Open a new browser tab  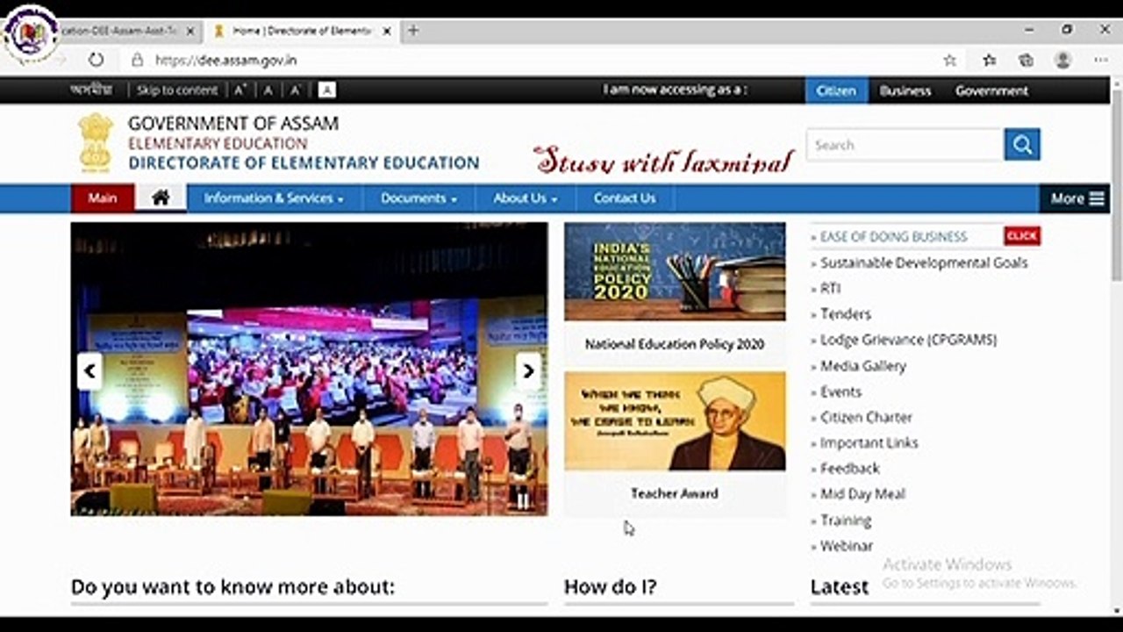tap(412, 30)
